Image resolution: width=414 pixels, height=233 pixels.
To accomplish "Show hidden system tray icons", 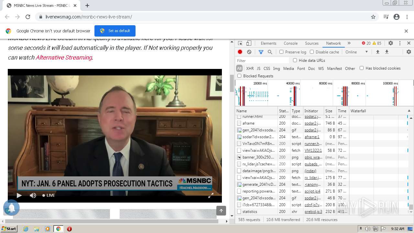I will 361,229.
